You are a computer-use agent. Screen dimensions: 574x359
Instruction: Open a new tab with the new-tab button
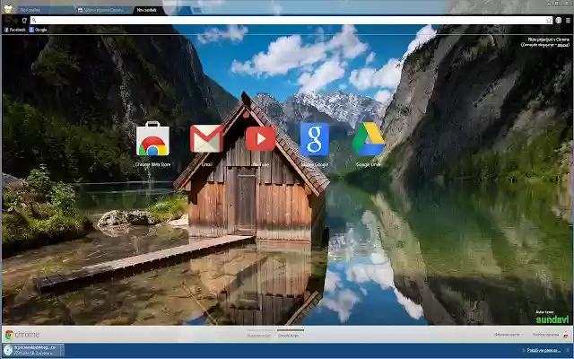pyautogui.click(x=197, y=10)
